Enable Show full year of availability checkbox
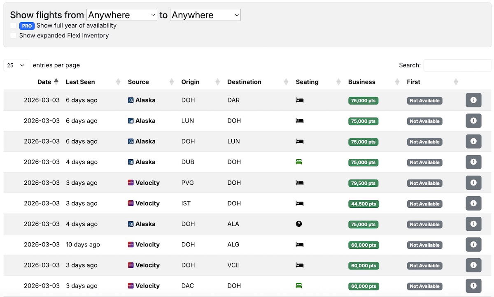This screenshot has height=297, width=494. point(13,26)
